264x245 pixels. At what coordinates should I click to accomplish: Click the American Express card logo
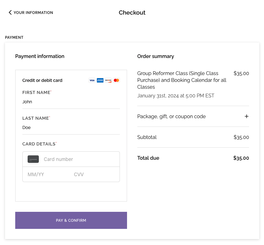tap(100, 80)
